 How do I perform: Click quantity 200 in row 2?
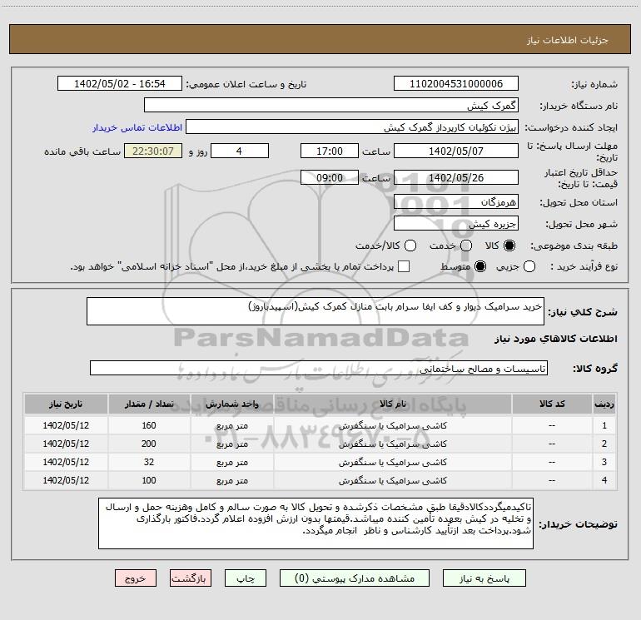pos(149,444)
